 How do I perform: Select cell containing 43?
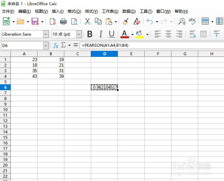click(x=24, y=76)
